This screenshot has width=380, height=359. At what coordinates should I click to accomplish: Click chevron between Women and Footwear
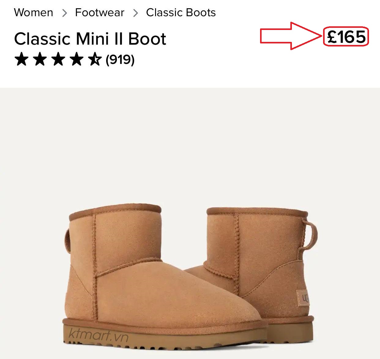[64, 13]
